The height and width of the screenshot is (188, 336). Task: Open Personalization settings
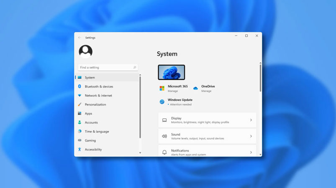tap(95, 104)
